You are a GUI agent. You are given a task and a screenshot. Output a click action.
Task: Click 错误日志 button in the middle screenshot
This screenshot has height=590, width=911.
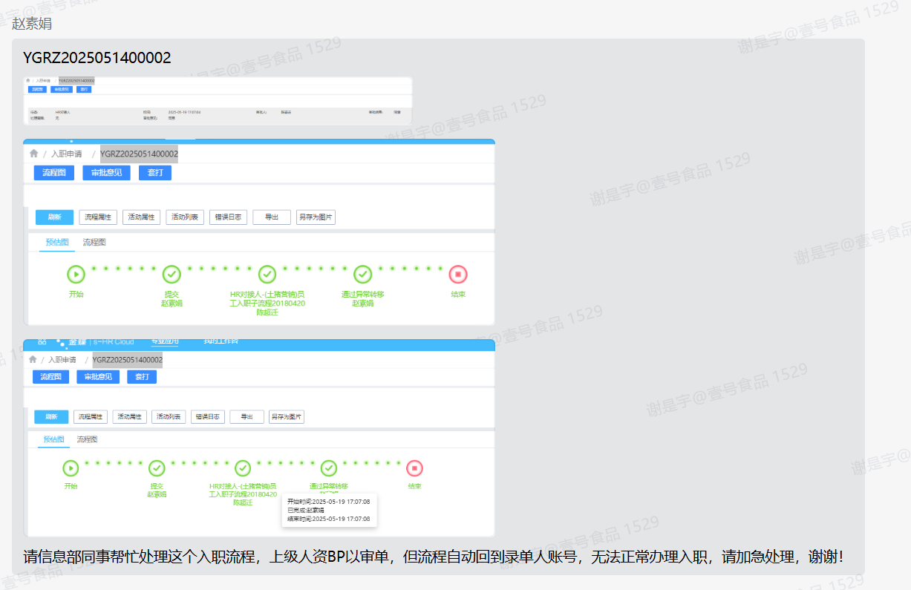pos(228,217)
